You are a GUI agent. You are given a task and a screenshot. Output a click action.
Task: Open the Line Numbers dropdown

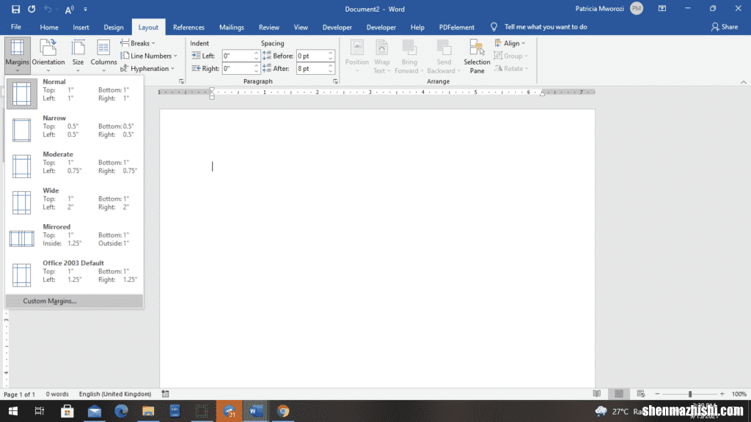149,56
